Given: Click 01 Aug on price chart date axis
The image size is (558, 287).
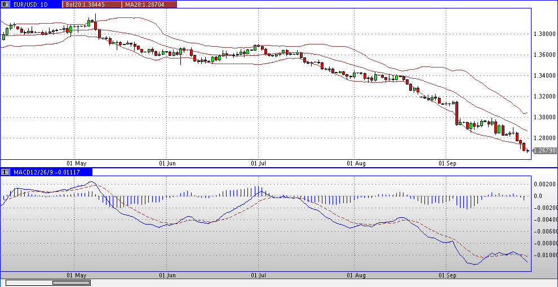Looking at the screenshot, I should [x=356, y=164].
